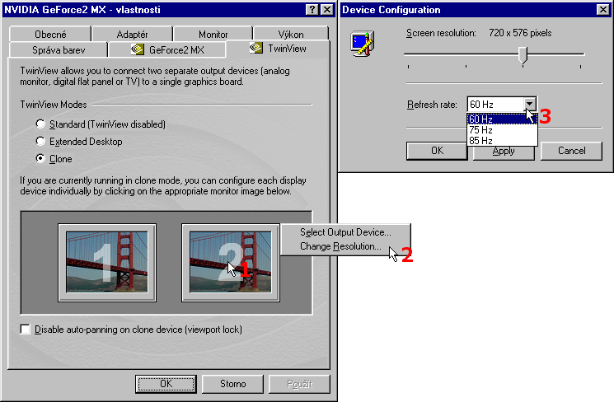614x402 pixels.
Task: Click the Screen resolution label
Action: [441, 33]
